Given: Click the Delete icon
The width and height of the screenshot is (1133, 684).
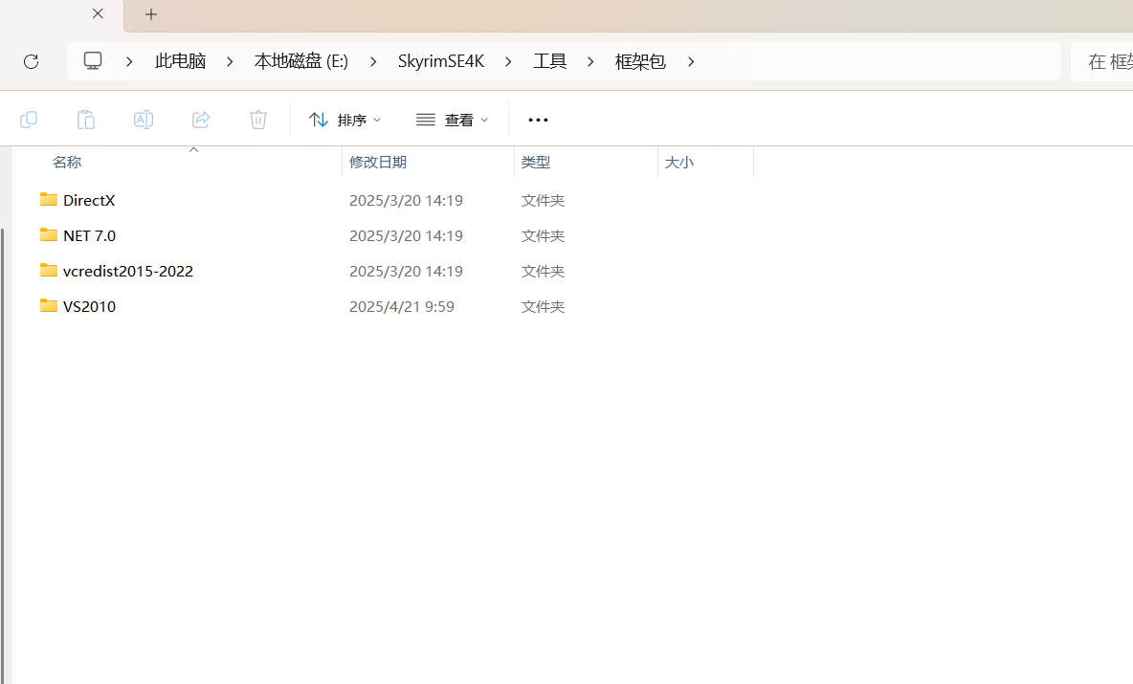Looking at the screenshot, I should [257, 119].
